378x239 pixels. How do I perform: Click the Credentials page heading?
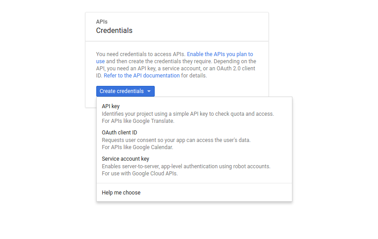(x=114, y=31)
